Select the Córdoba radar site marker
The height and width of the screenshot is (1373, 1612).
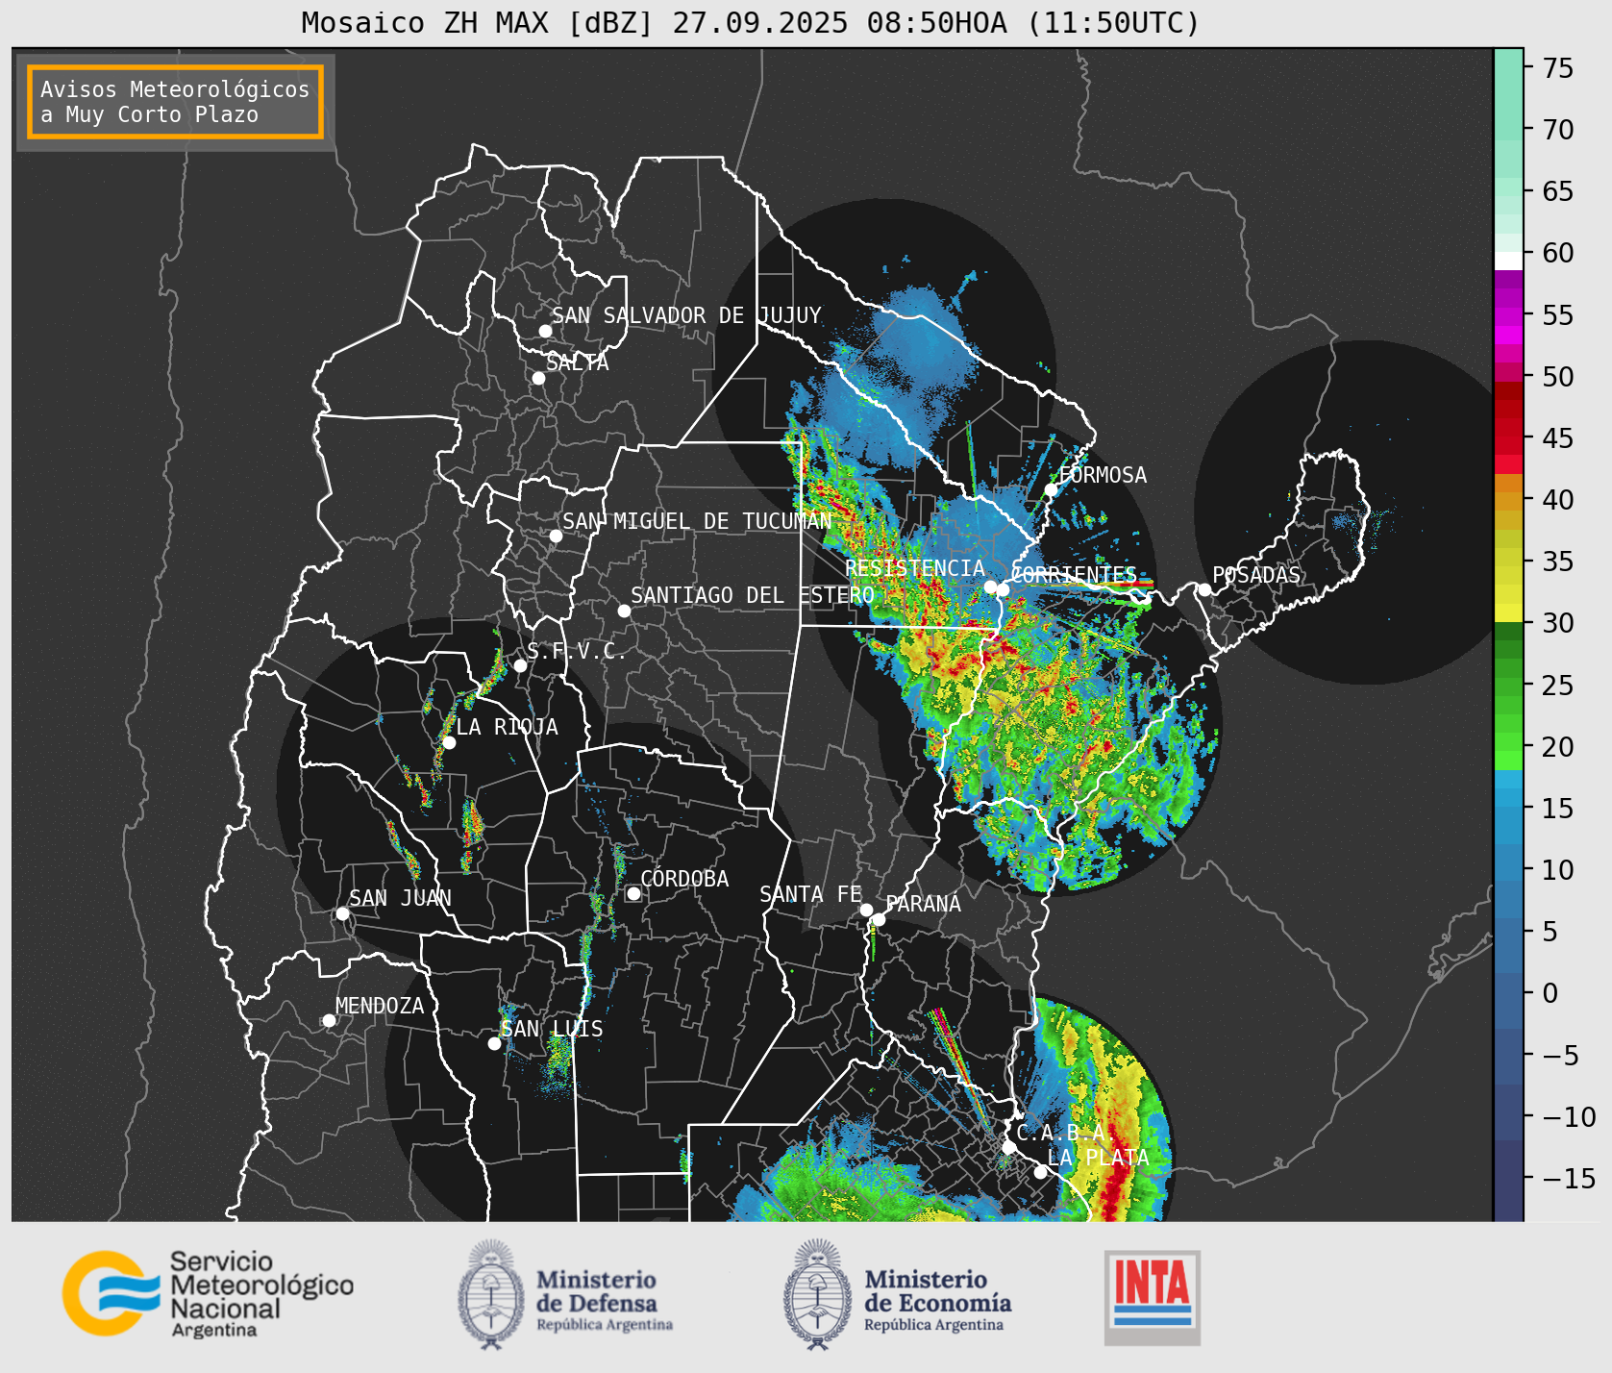633,893
